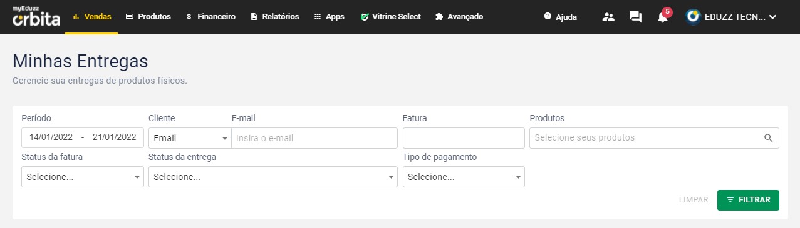Expand the Status da entrega dropdown
The height and width of the screenshot is (228, 800).
tap(273, 177)
